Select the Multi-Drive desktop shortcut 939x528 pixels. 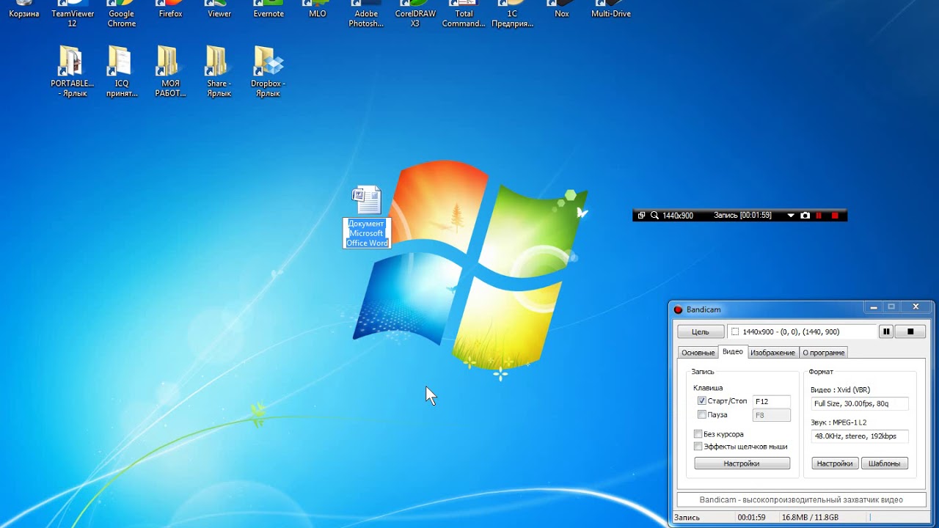[x=611, y=9]
